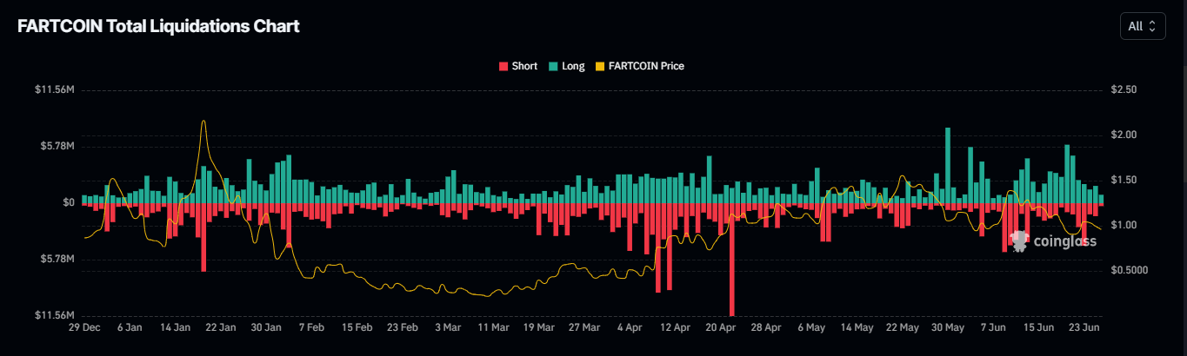Select the largest red short bar near 20 Apr
This screenshot has height=356, width=1187.
tap(732, 260)
